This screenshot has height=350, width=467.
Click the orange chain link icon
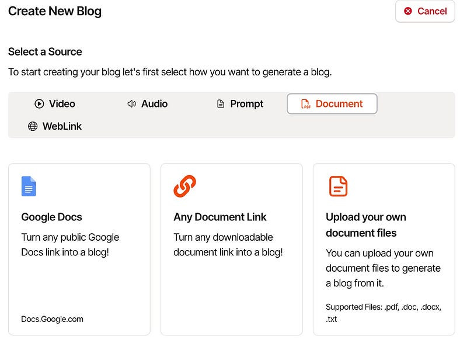point(184,186)
